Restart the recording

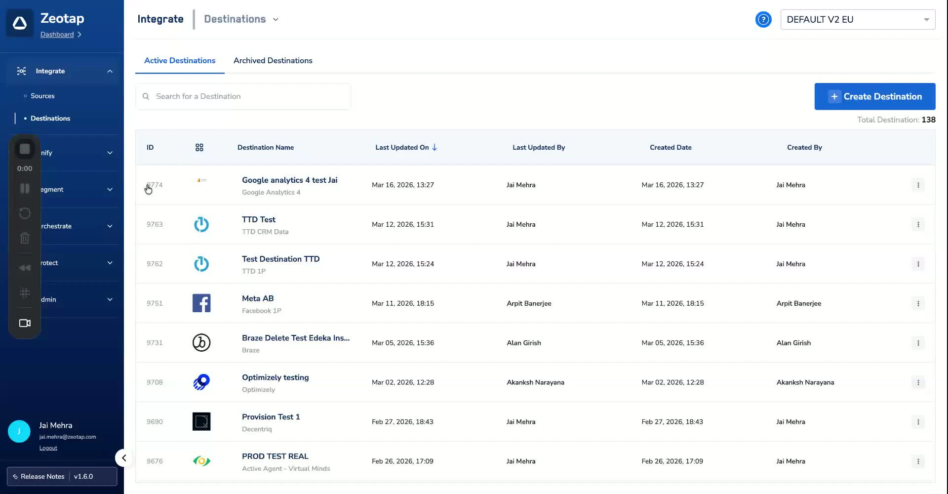(25, 213)
